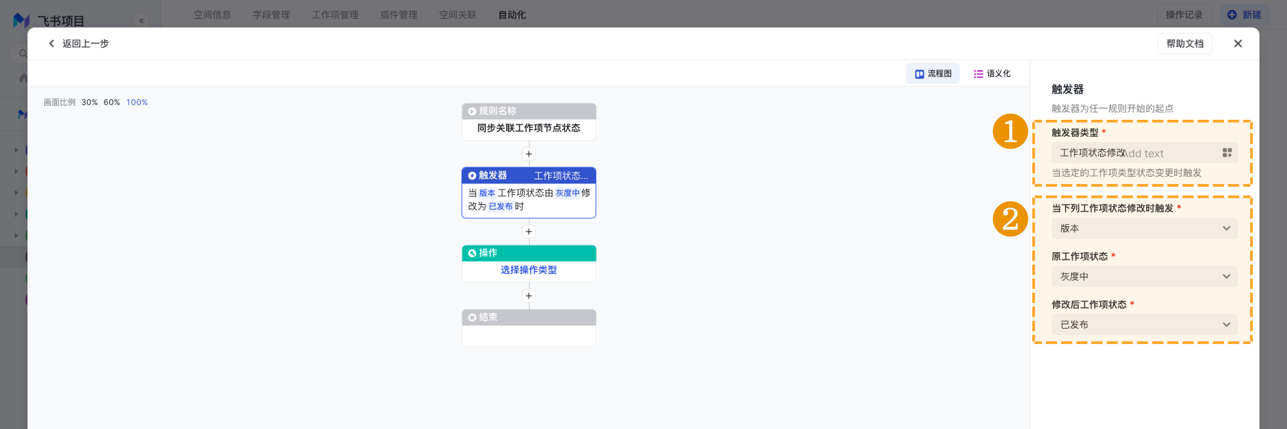Click the flowchart icon beside 流程图

coord(919,74)
